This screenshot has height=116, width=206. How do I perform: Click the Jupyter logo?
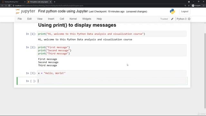(x=25, y=11)
